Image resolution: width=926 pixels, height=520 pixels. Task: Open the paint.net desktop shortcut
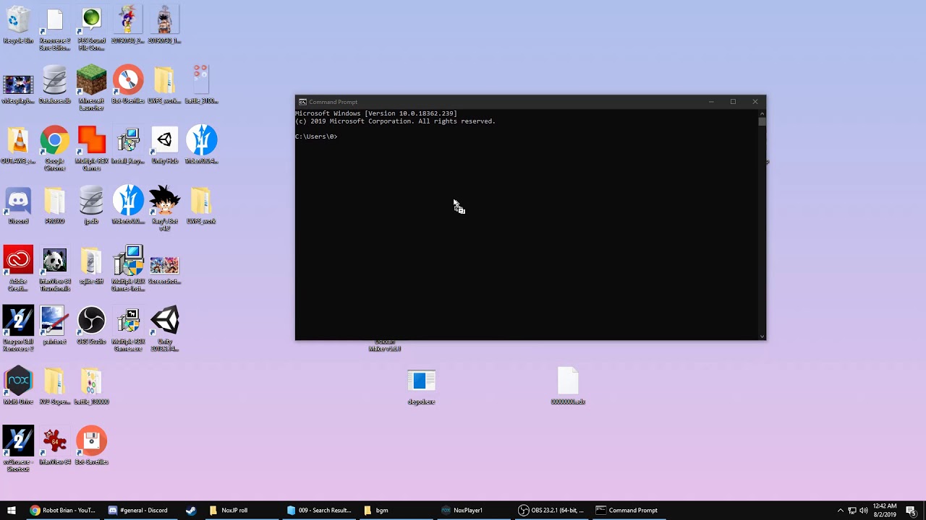tap(55, 325)
